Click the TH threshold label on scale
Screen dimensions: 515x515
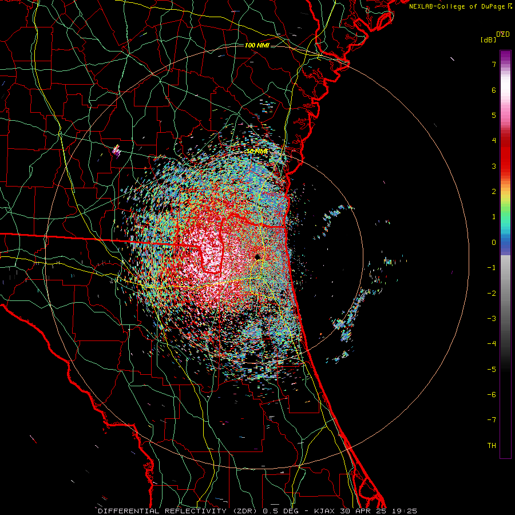point(492,446)
